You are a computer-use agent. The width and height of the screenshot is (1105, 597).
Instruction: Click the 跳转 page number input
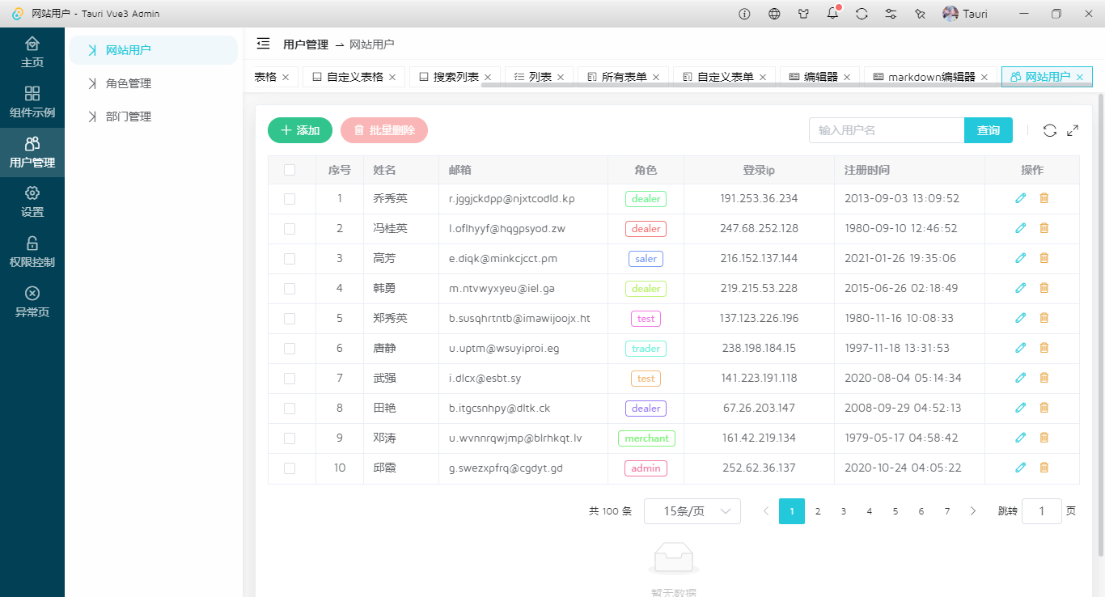[x=1042, y=511]
